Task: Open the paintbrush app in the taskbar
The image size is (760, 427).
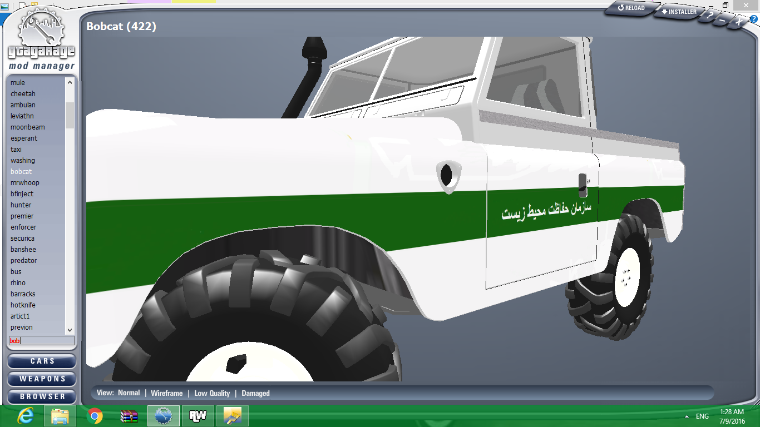Action: (x=233, y=416)
